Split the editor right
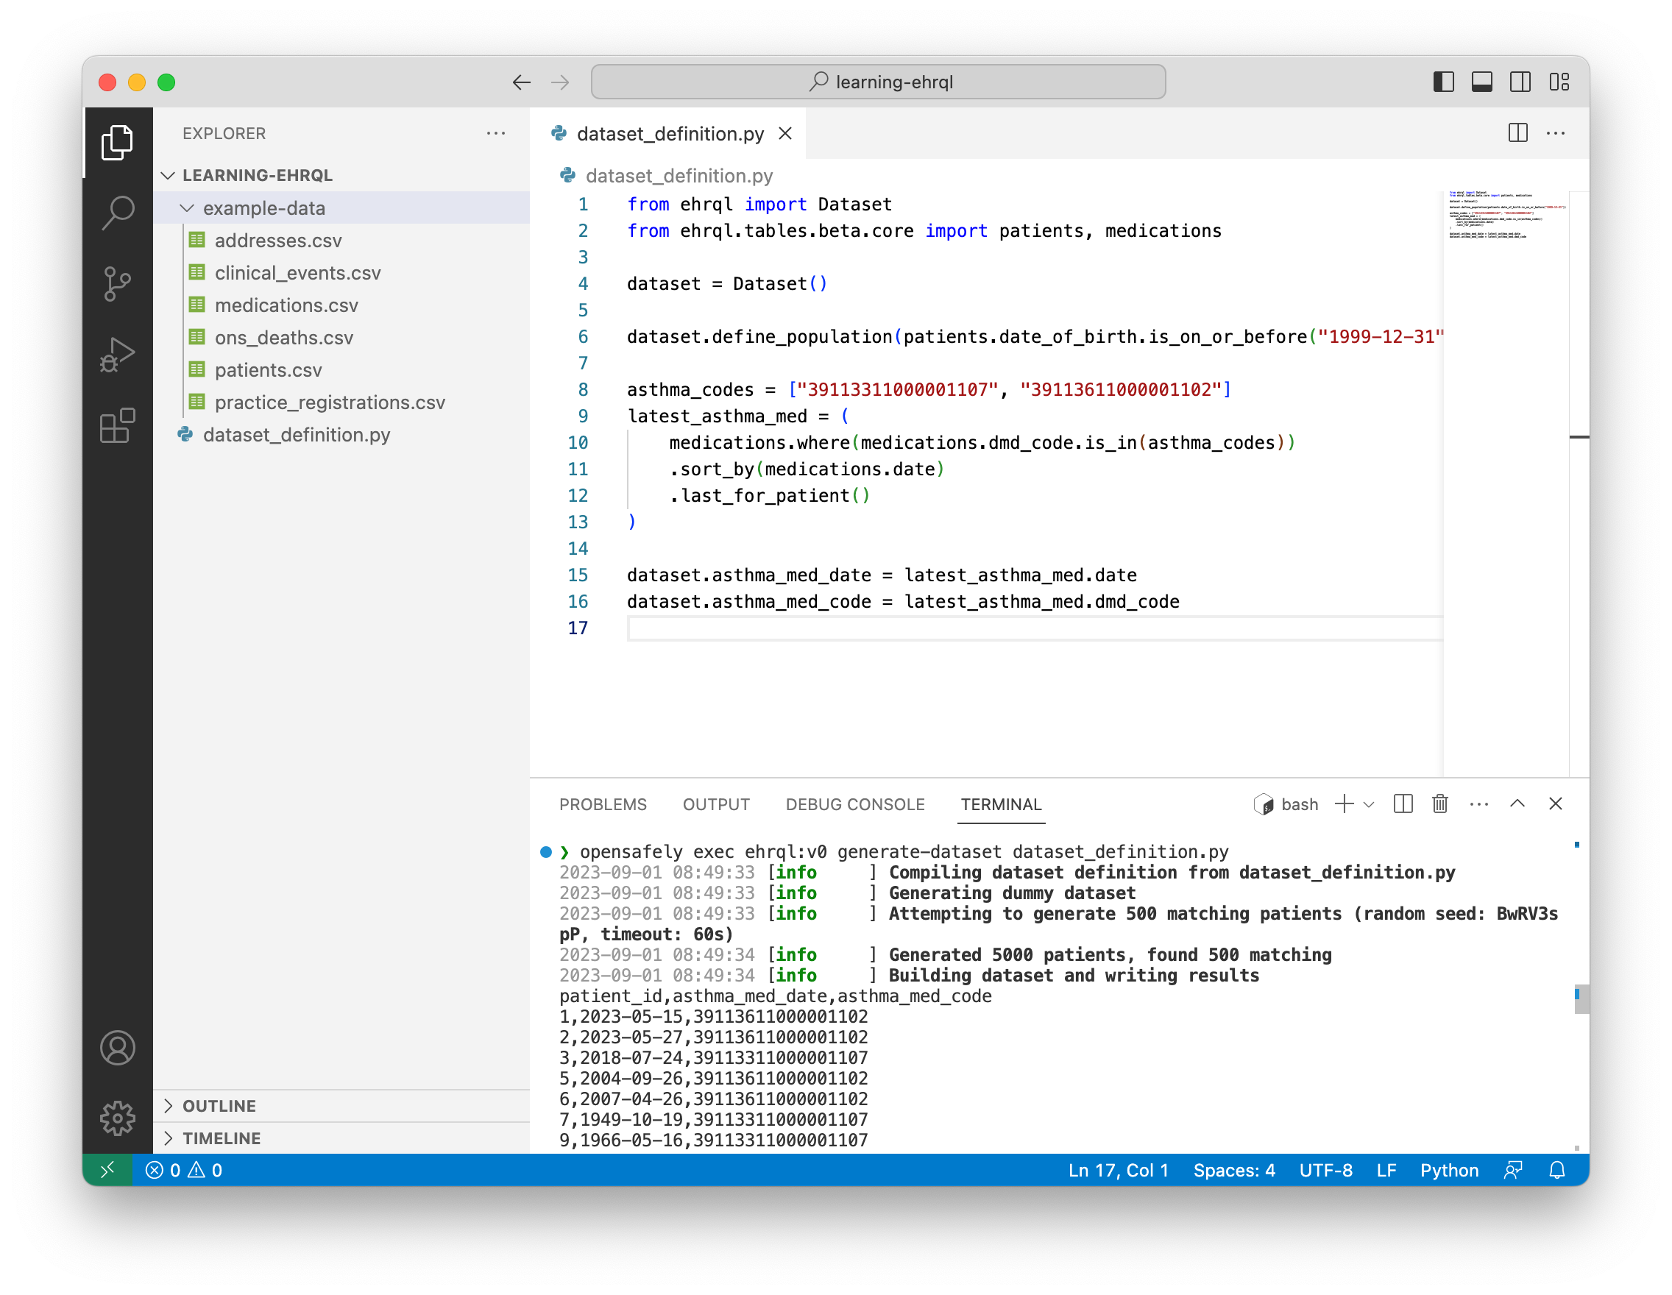The height and width of the screenshot is (1295, 1672). (x=1517, y=133)
